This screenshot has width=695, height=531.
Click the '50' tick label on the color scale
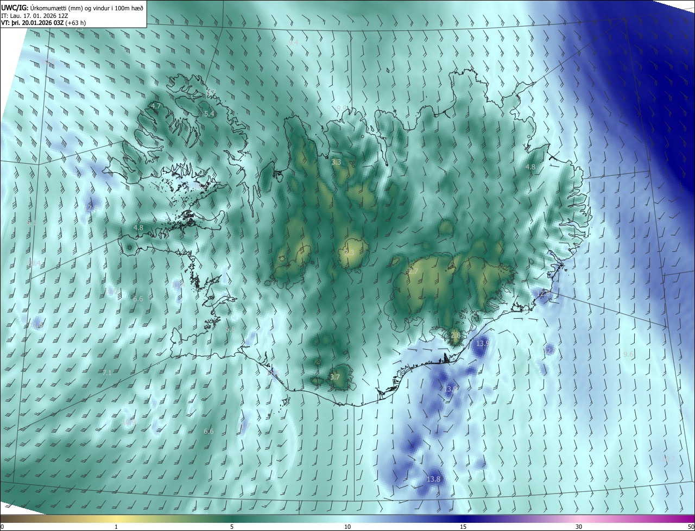691,527
